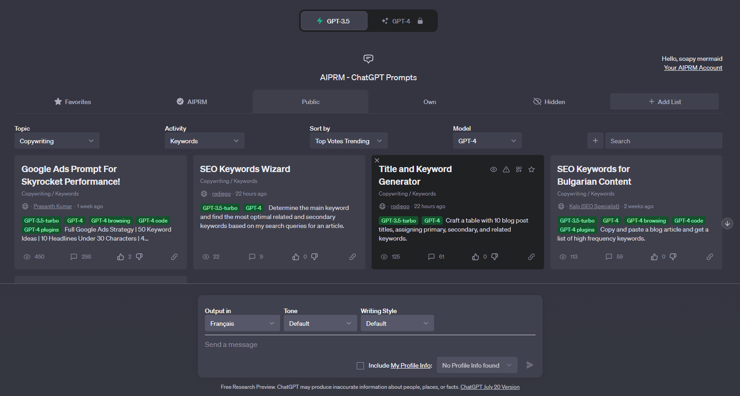Click thumbs down on Title and Keyword Generator

[495, 257]
